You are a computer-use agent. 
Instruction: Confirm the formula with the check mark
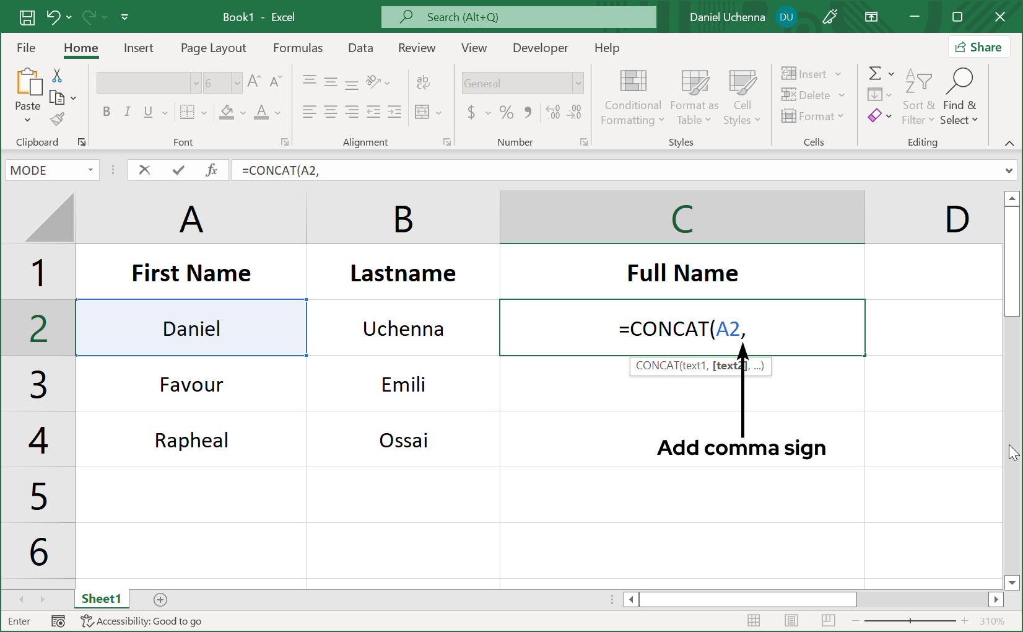pos(178,170)
